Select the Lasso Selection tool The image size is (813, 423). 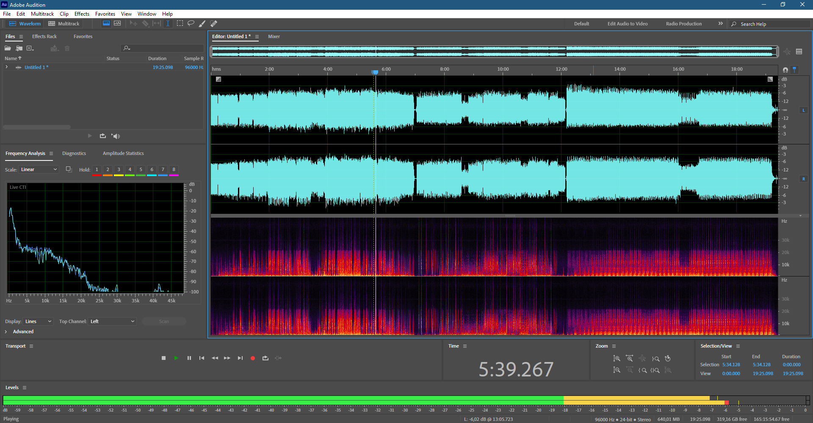tap(191, 24)
